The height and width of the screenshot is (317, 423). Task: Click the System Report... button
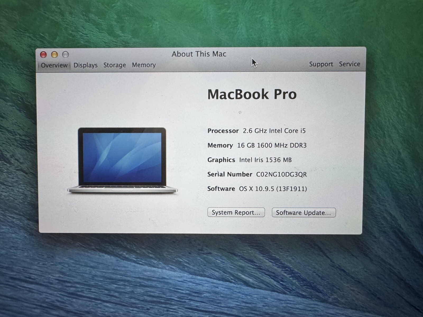236,212
